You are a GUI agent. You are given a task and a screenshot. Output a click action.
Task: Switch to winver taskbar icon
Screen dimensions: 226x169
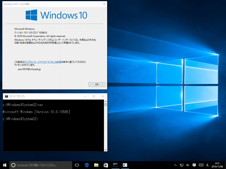(125, 165)
